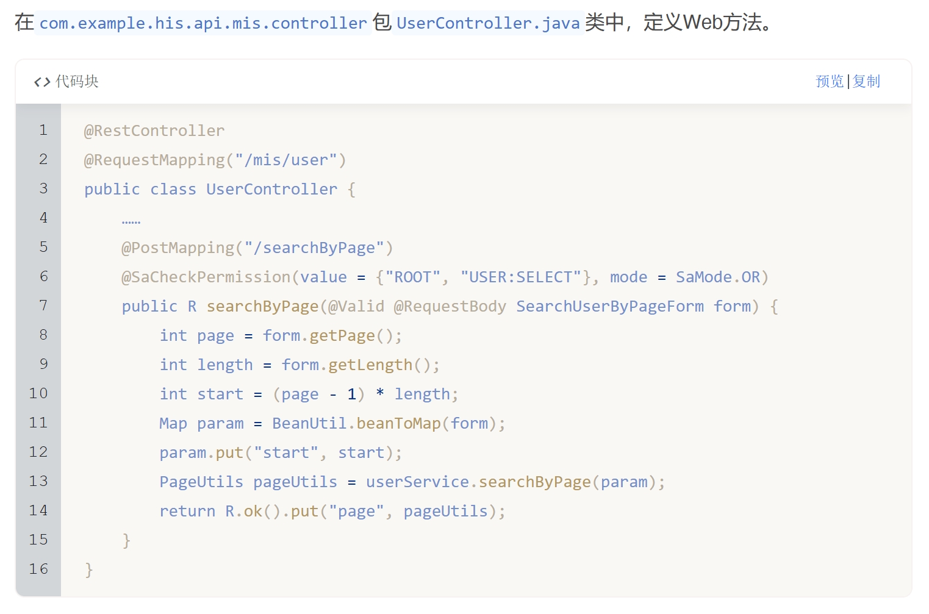The width and height of the screenshot is (929, 614).
Task: Click line number 1 in the gutter
Action: tap(43, 130)
